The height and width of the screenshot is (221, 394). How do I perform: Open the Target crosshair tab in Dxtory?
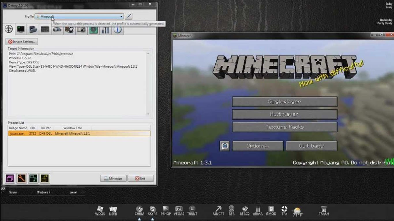9,29
